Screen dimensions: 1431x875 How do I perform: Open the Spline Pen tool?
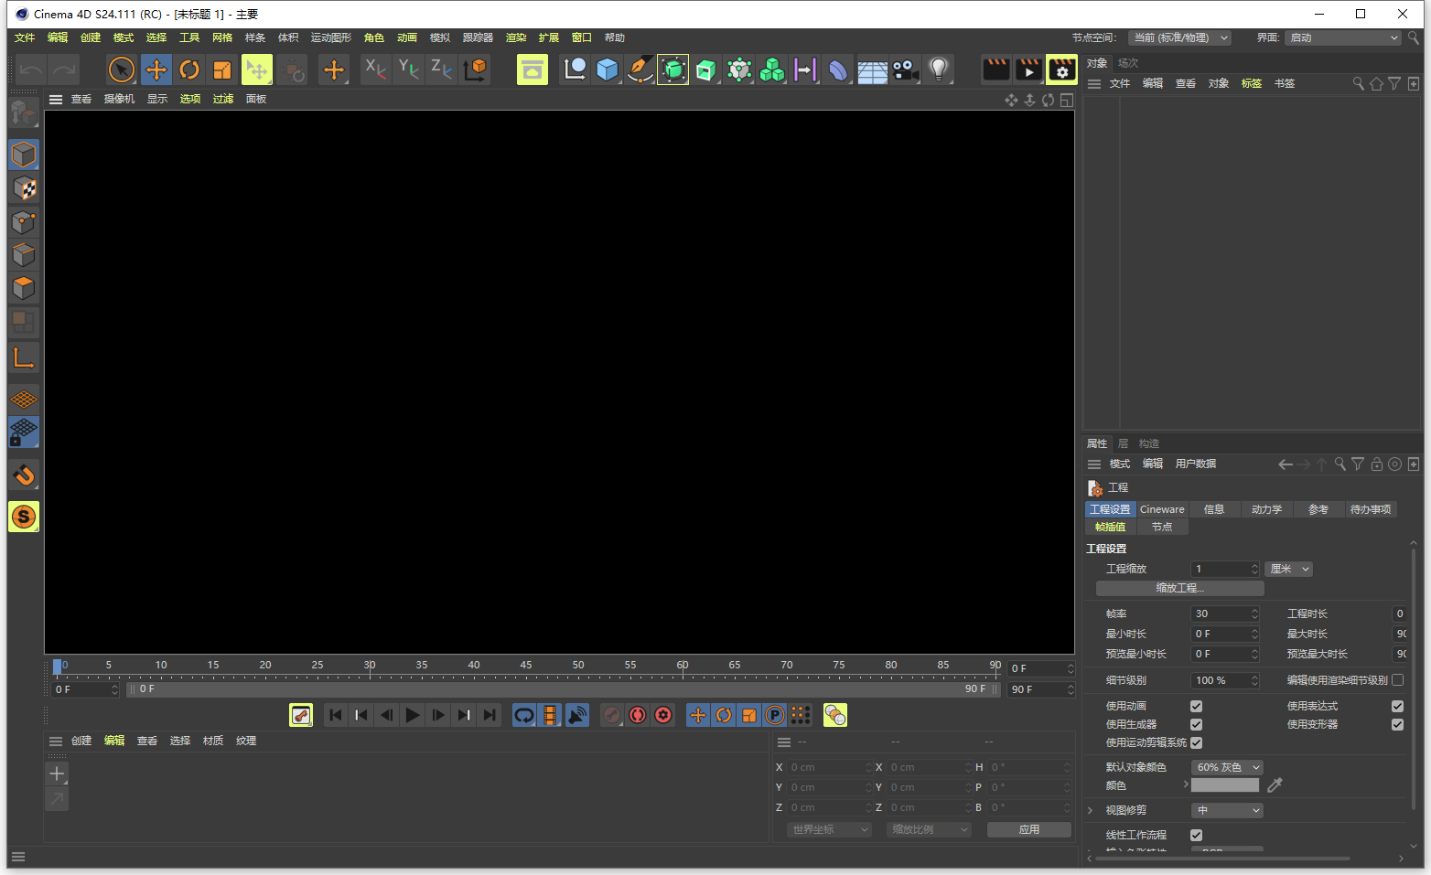[x=640, y=69]
